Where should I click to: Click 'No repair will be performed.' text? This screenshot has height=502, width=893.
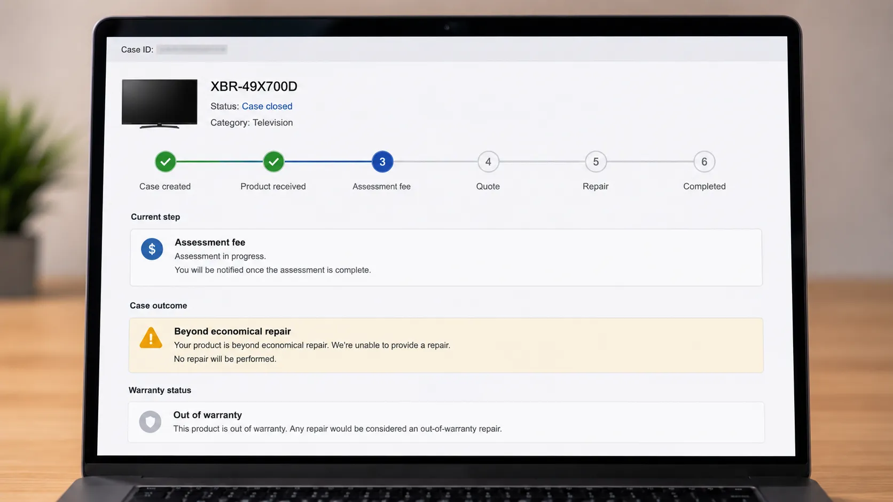[225, 359]
